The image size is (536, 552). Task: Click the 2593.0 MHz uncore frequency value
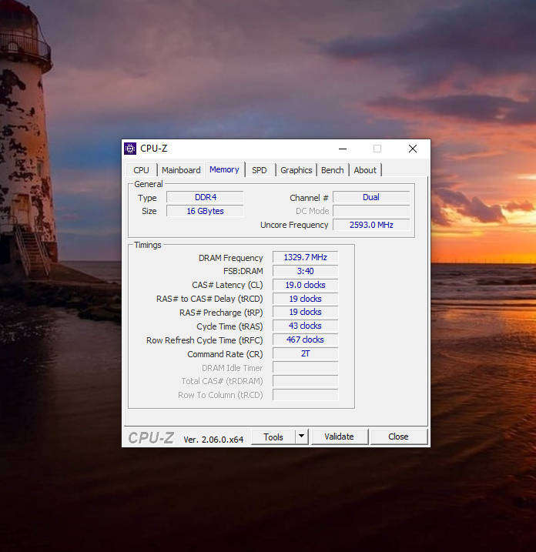(371, 225)
